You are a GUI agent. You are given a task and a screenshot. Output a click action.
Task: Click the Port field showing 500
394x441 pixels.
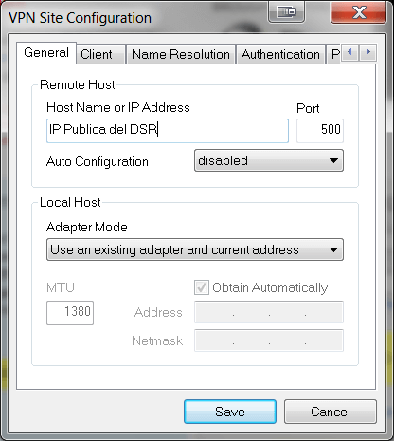[x=320, y=131]
